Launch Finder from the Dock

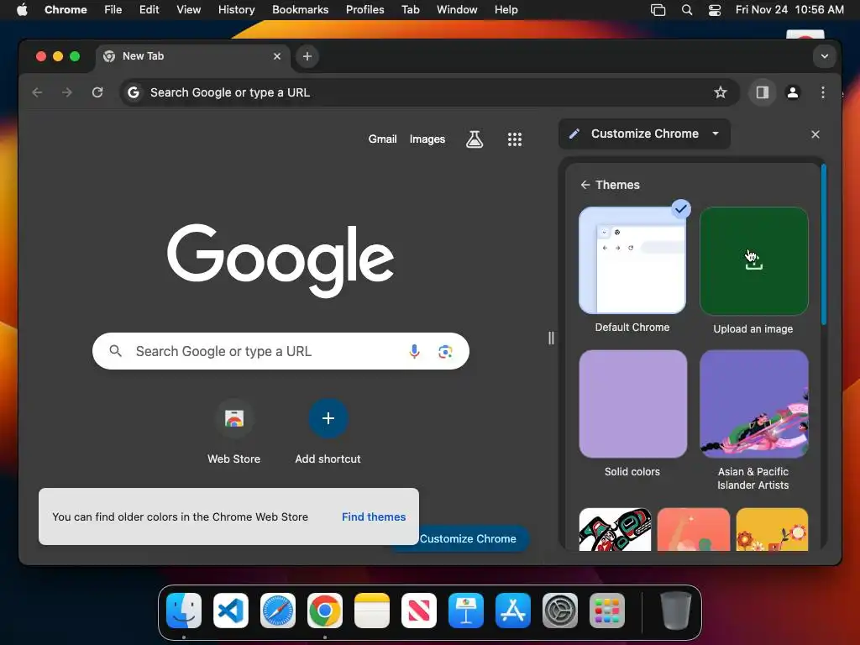coord(184,611)
